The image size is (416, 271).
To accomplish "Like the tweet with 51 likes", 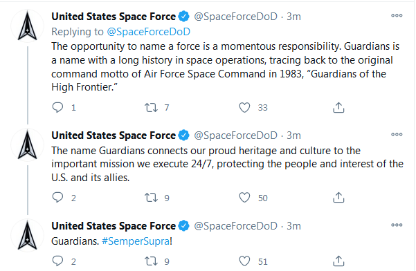I will click(x=244, y=261).
